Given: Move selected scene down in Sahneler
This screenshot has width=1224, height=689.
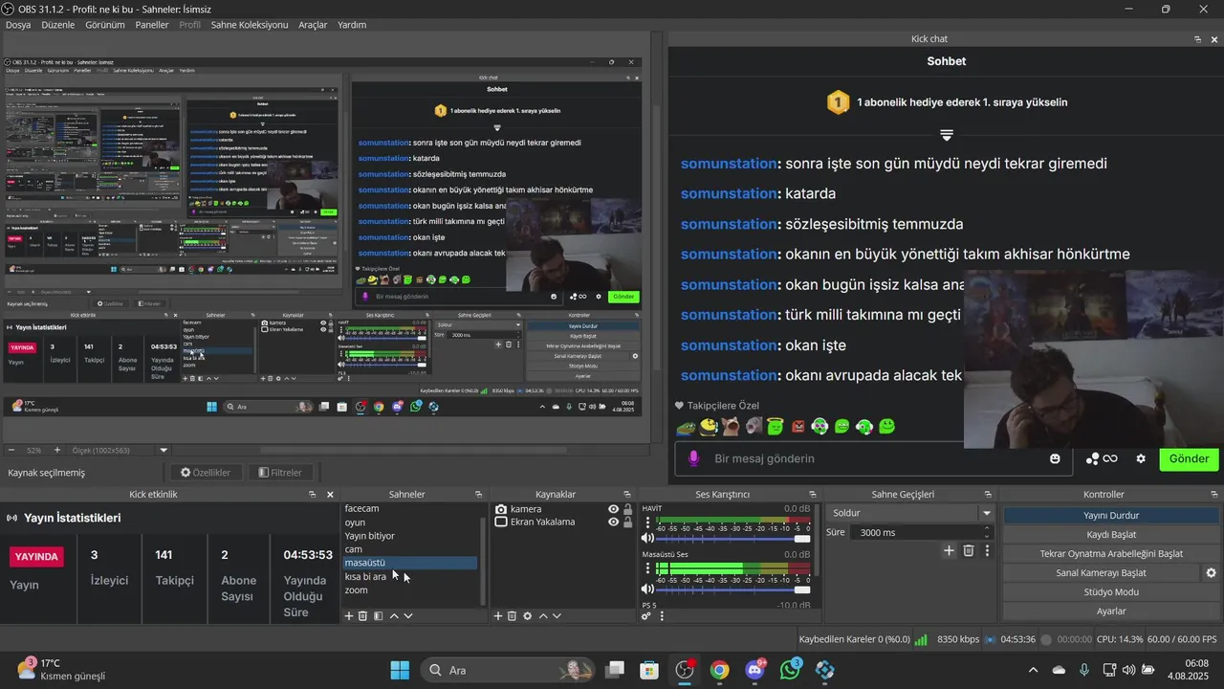Looking at the screenshot, I should pyautogui.click(x=408, y=616).
